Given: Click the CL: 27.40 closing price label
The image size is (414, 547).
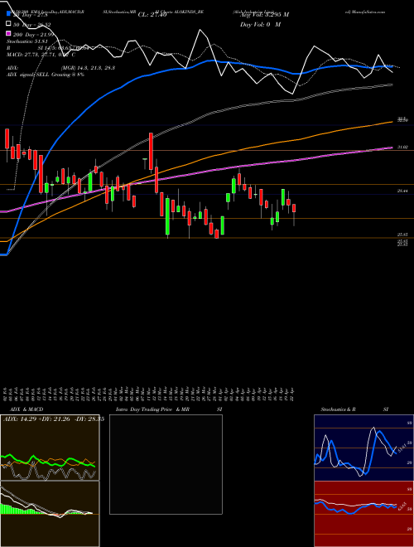Looking at the screenshot, I should point(152,15).
